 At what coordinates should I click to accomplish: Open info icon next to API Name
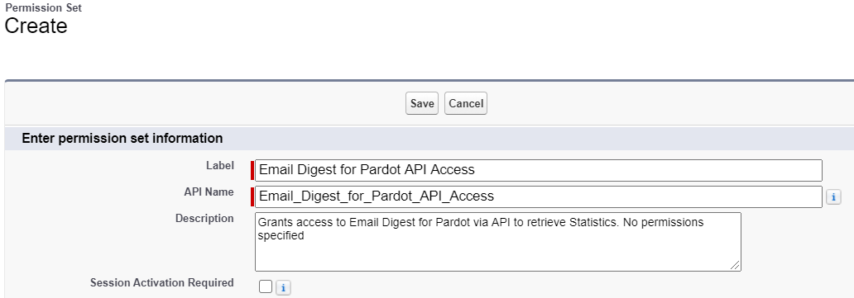click(x=833, y=196)
